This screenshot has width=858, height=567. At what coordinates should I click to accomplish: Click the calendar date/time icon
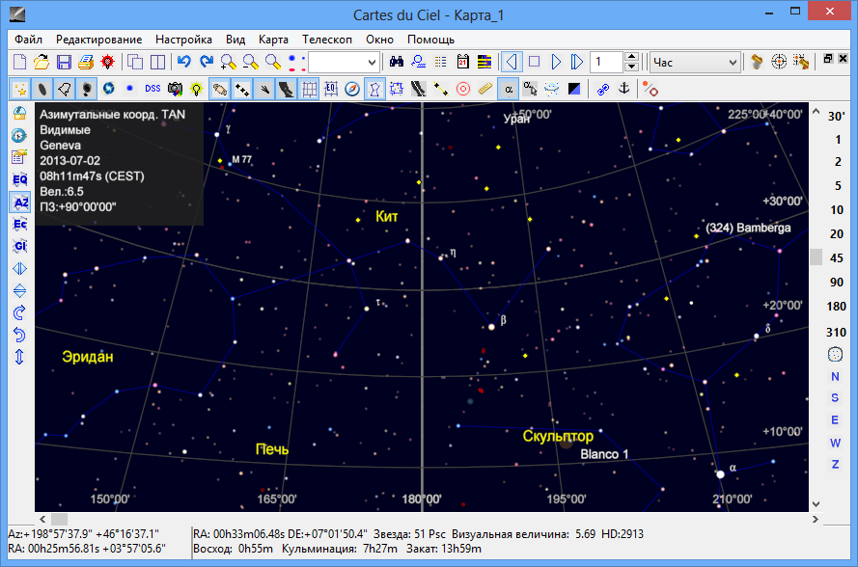(462, 63)
